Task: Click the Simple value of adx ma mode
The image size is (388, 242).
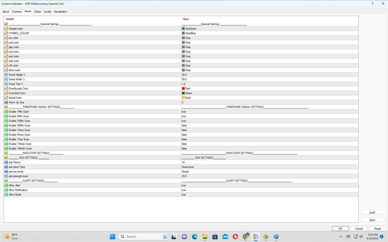Action: [x=186, y=171]
